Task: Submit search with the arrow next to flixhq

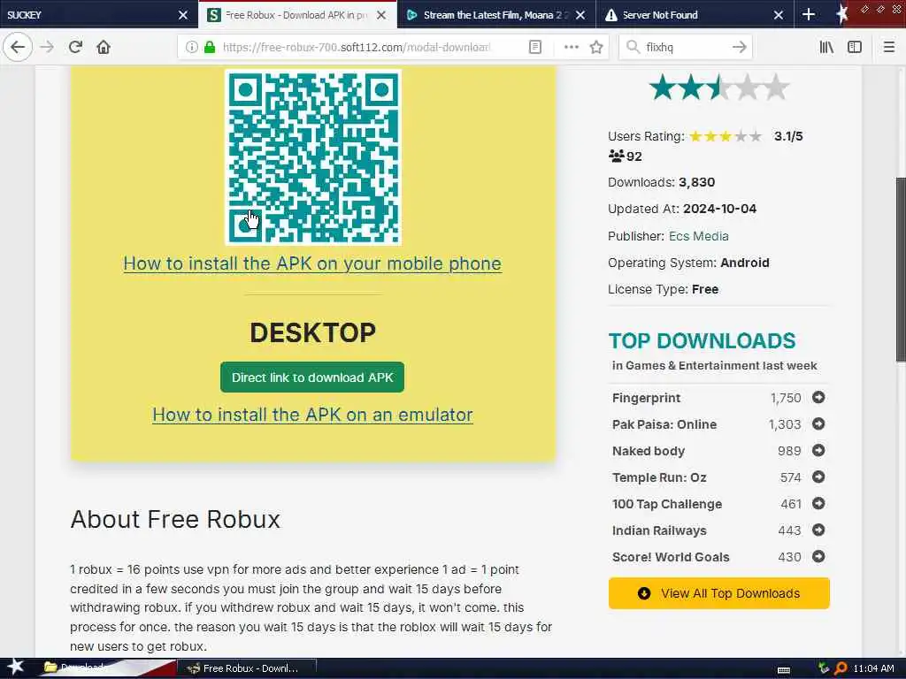Action: tap(739, 47)
